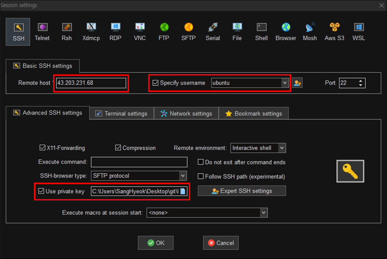The width and height of the screenshot is (387, 259).
Task: Open the Remote environment dropdown
Action: 282,148
